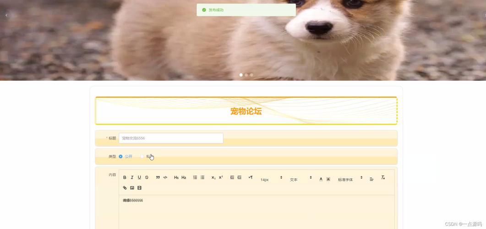Go to the previous carousel slide
The image size is (486, 229).
tap(6, 16)
